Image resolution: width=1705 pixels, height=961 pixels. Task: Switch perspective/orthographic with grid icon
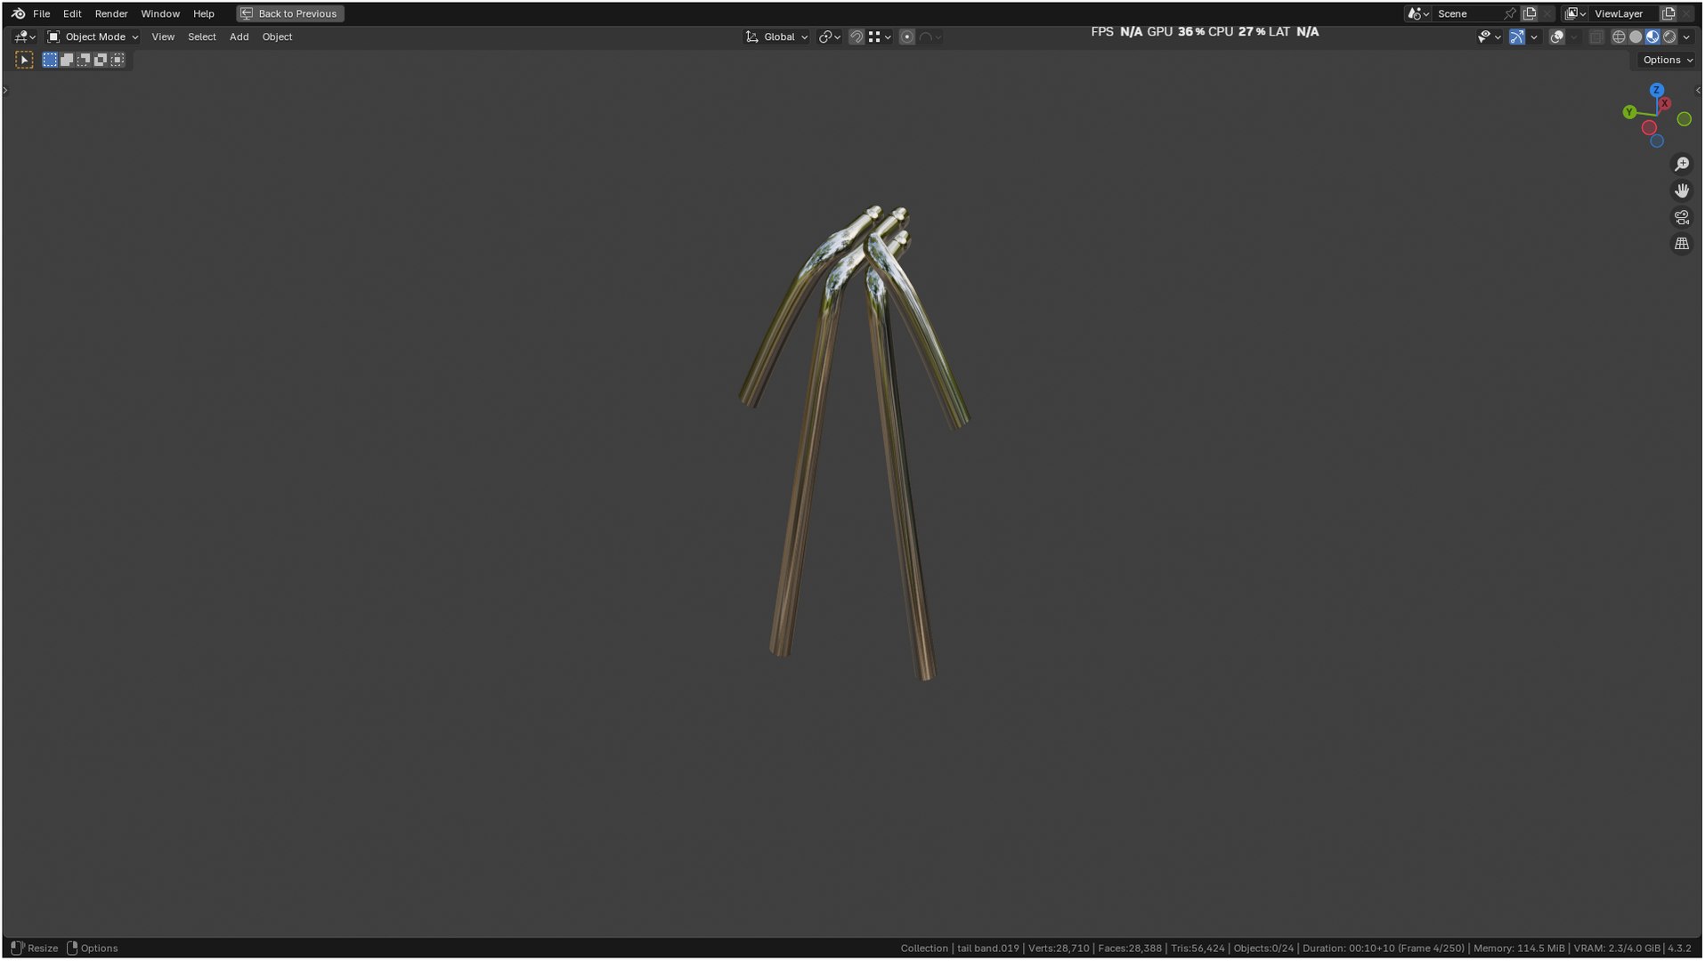(x=1681, y=244)
